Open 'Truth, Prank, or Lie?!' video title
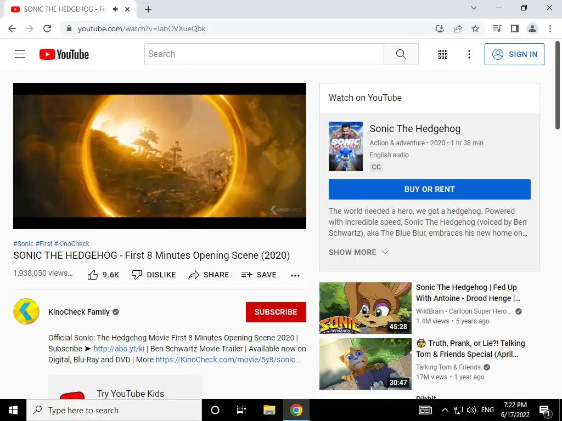This screenshot has height=421, width=562. (x=470, y=348)
